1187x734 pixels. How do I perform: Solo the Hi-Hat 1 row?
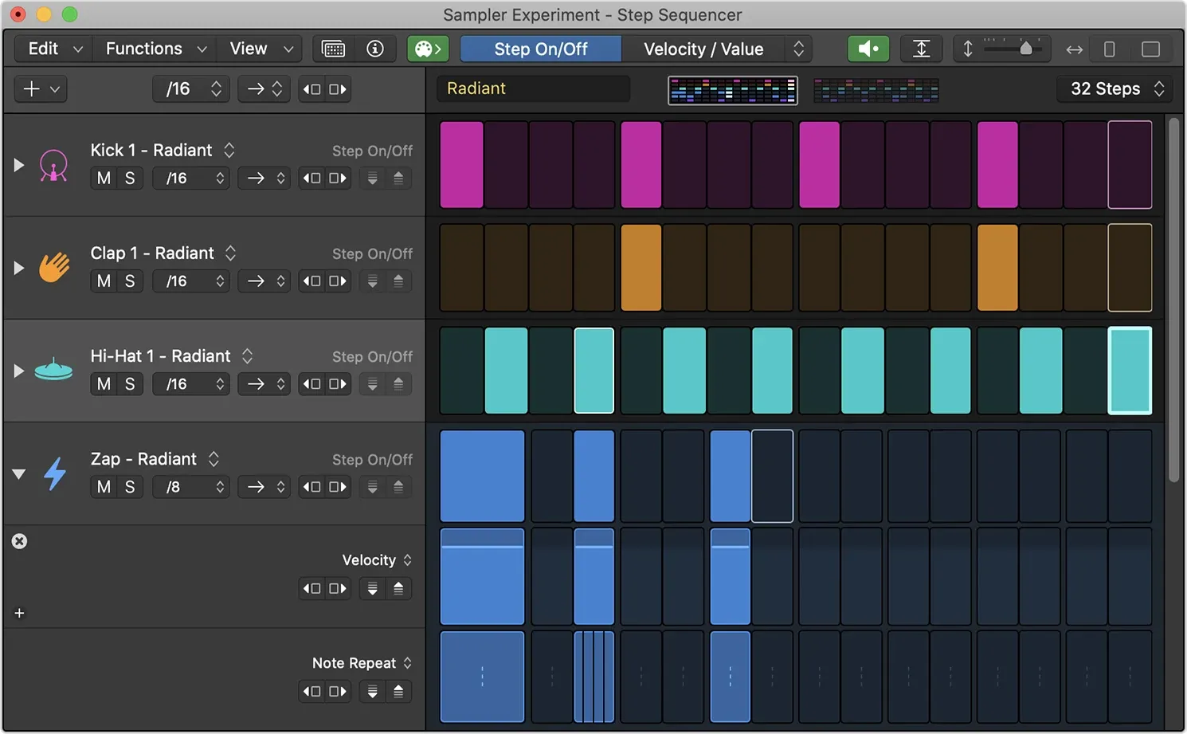[130, 384]
